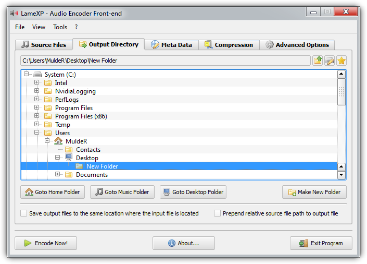Switch to the Compression tab
367x264 pixels.
[229, 44]
